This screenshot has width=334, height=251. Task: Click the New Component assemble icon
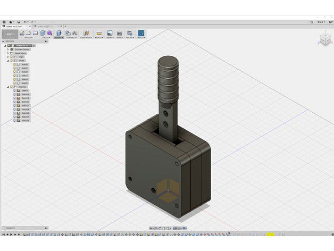pyautogui.click(x=68, y=33)
